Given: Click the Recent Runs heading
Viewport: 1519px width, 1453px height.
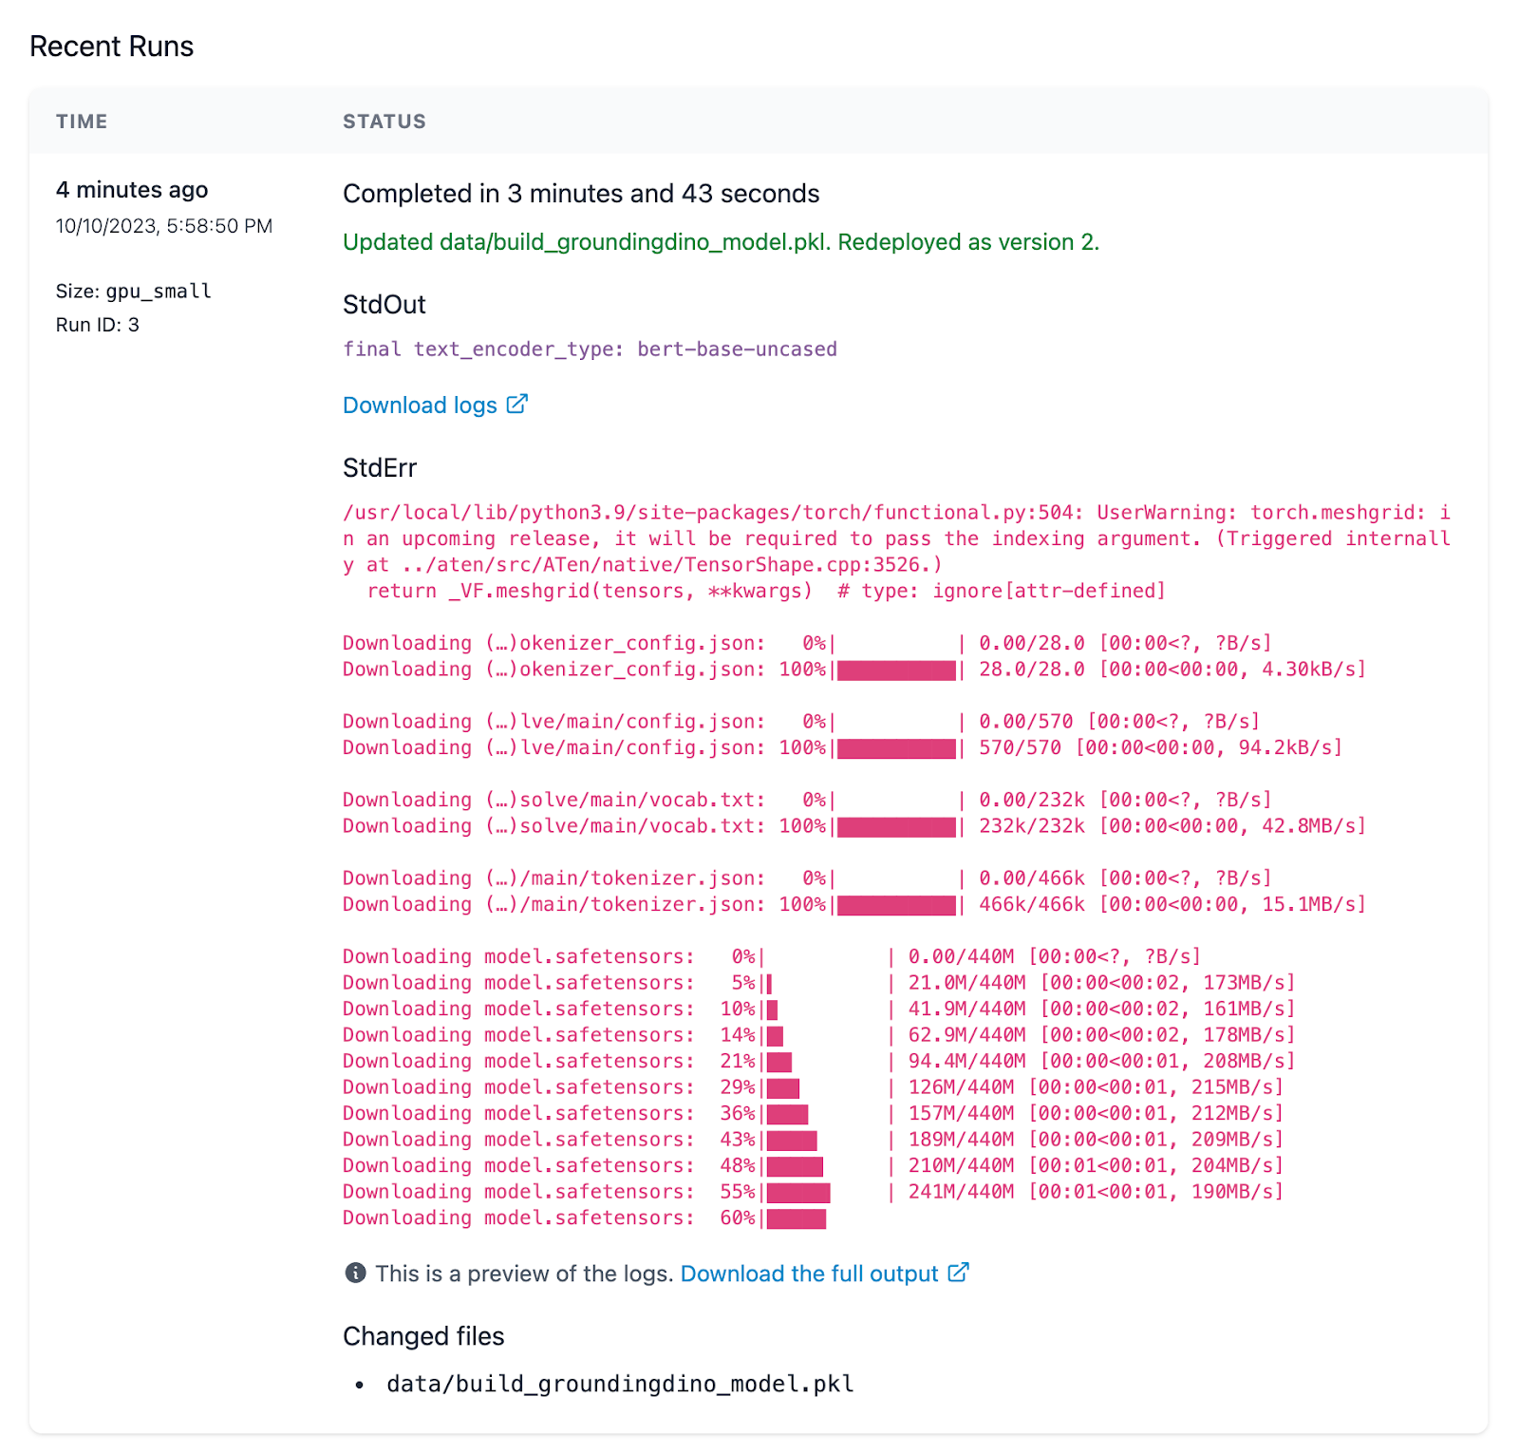Looking at the screenshot, I should (112, 47).
